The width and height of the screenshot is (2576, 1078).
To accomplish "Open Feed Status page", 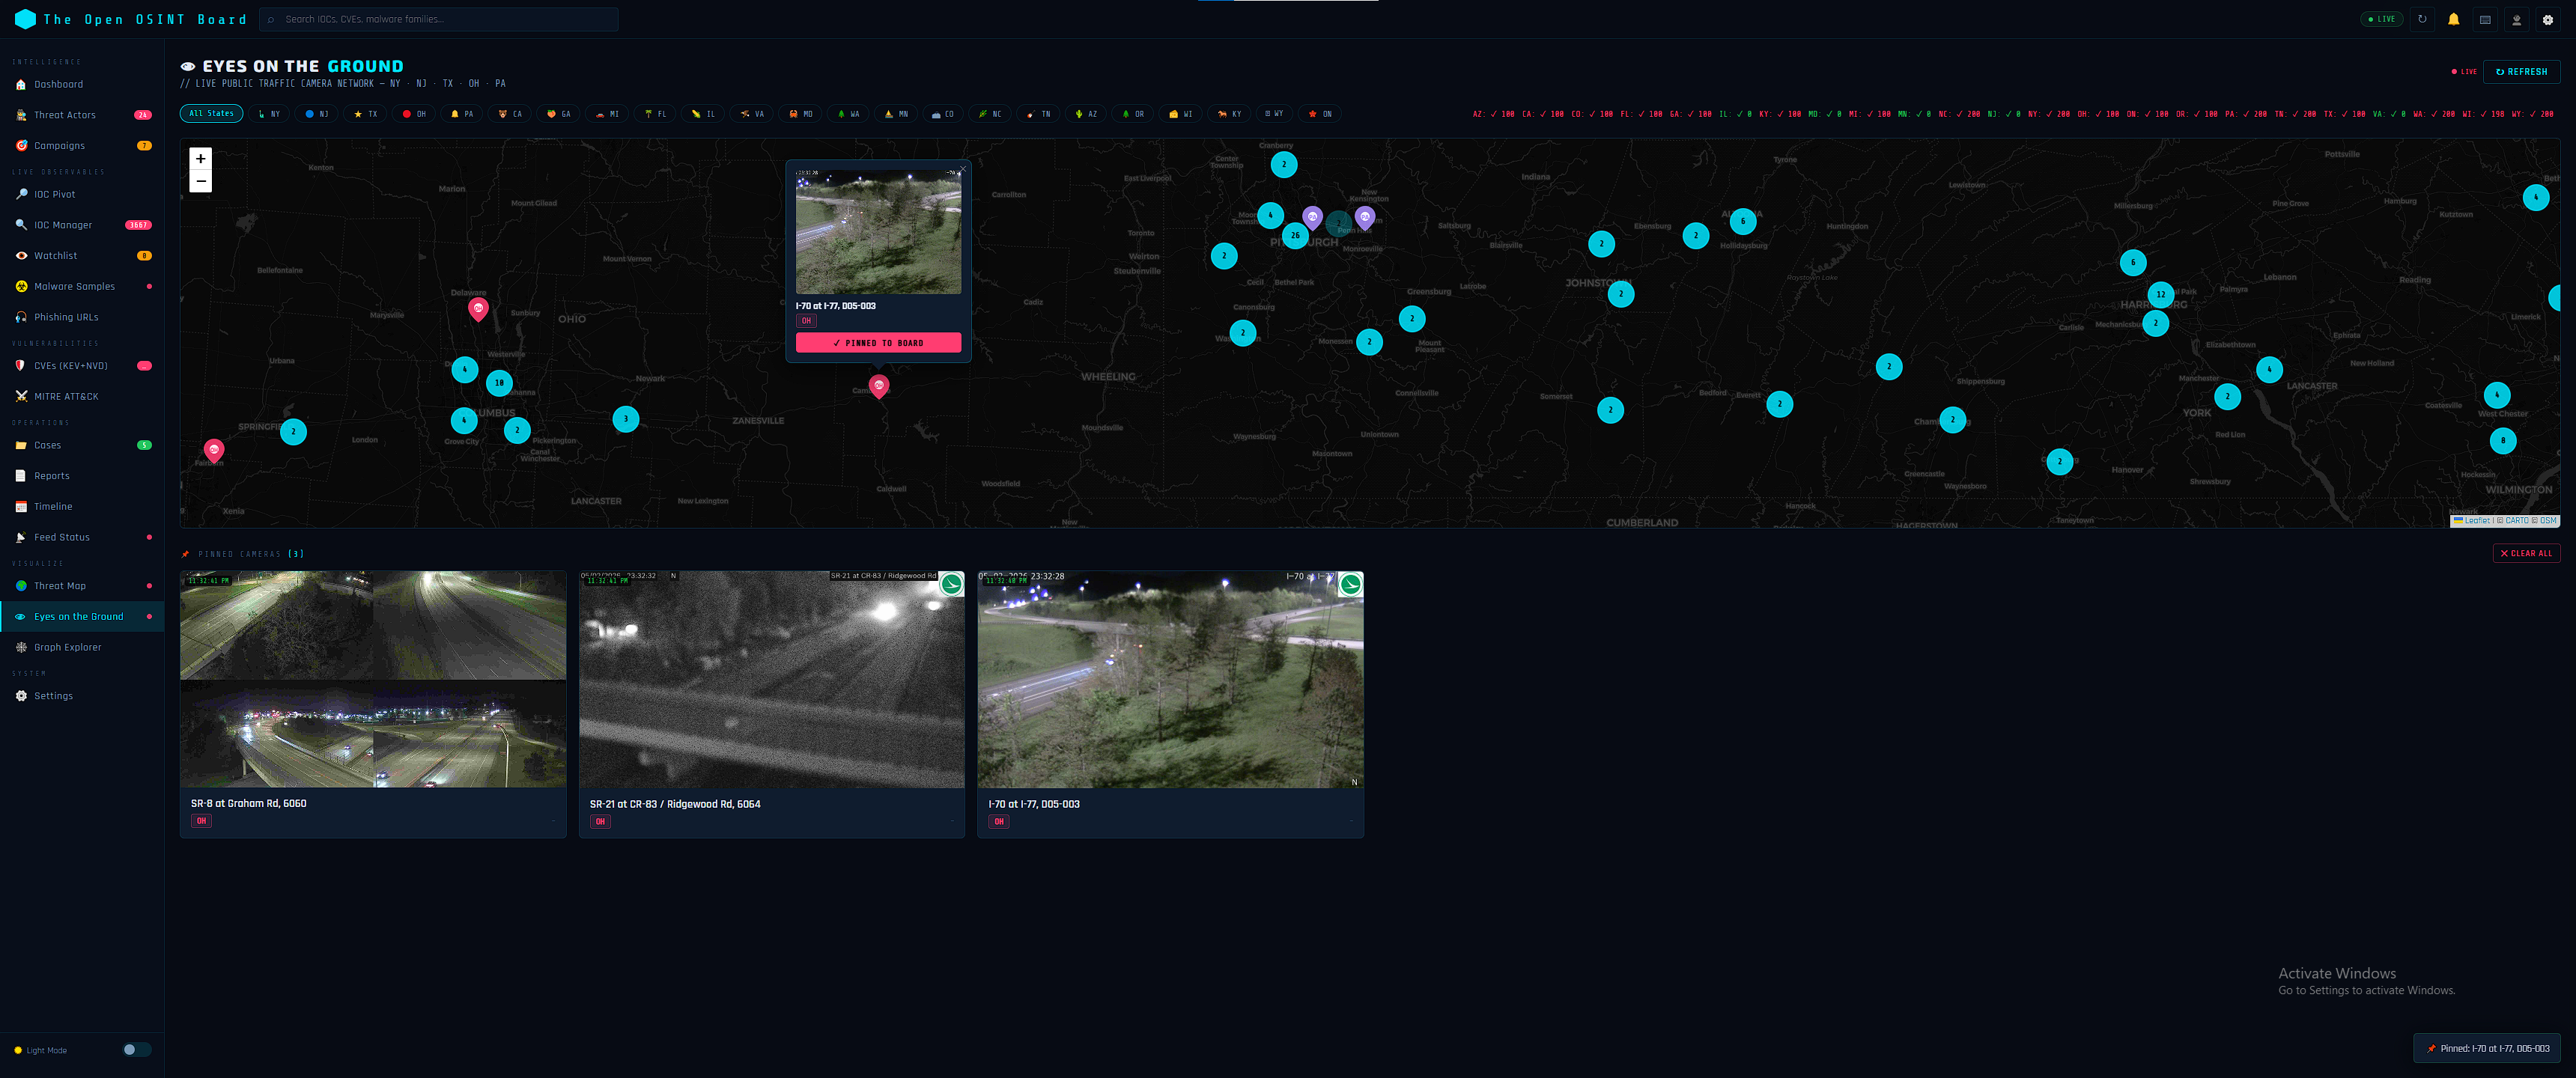I will pos(82,538).
